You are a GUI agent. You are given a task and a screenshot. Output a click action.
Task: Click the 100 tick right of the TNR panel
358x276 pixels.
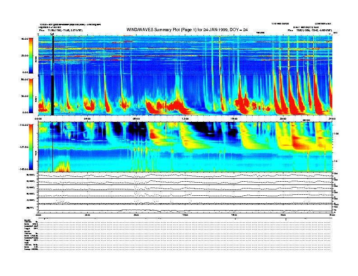(336, 133)
